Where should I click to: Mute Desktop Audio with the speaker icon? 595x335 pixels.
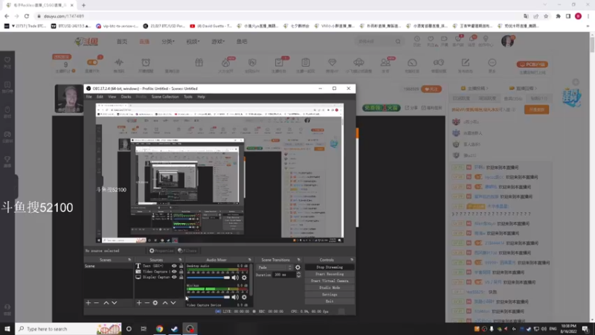(235, 278)
